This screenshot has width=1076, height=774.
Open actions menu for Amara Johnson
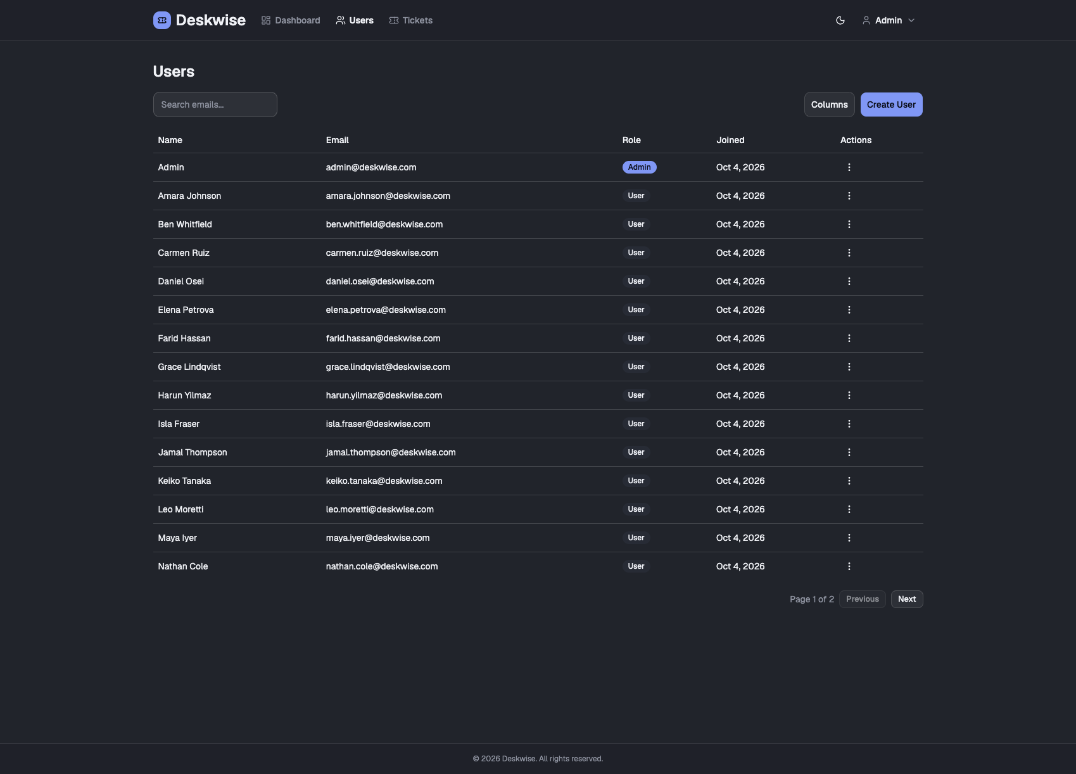[x=849, y=196]
